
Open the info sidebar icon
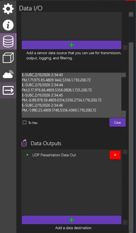pos(8,25)
